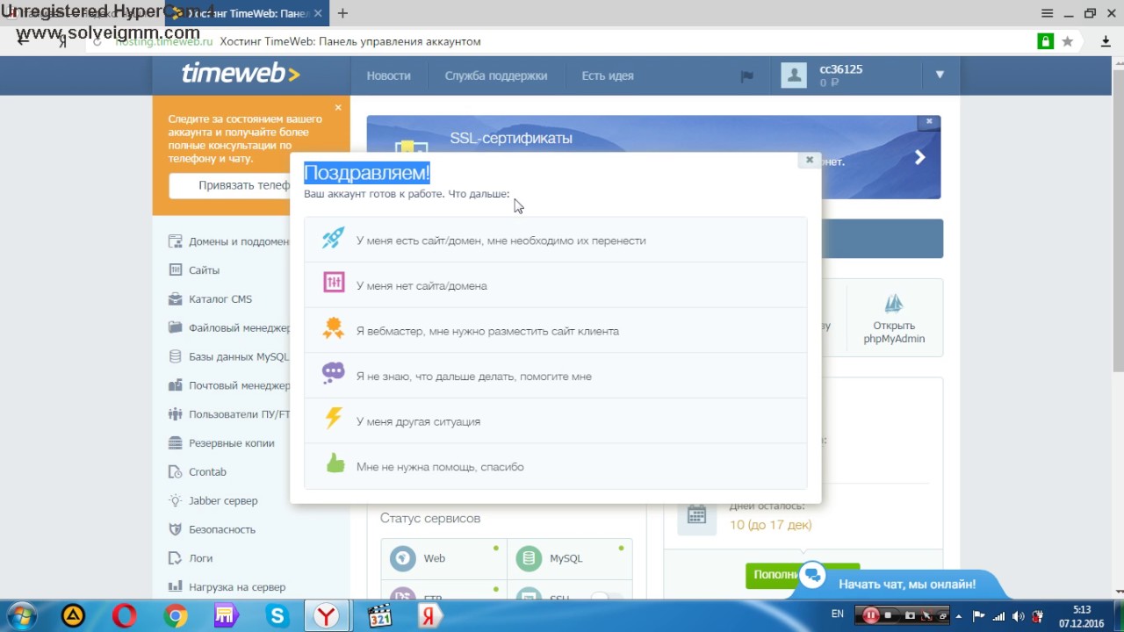Open the browser hamburger menu

coord(1047,13)
